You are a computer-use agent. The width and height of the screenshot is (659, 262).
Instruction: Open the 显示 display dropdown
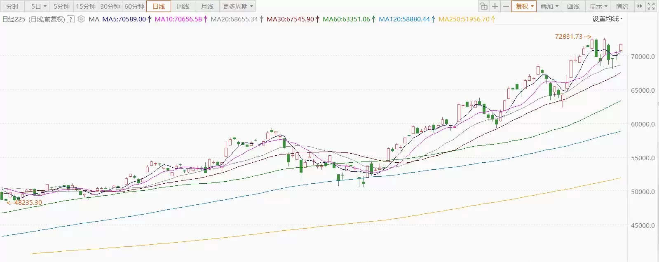598,6
